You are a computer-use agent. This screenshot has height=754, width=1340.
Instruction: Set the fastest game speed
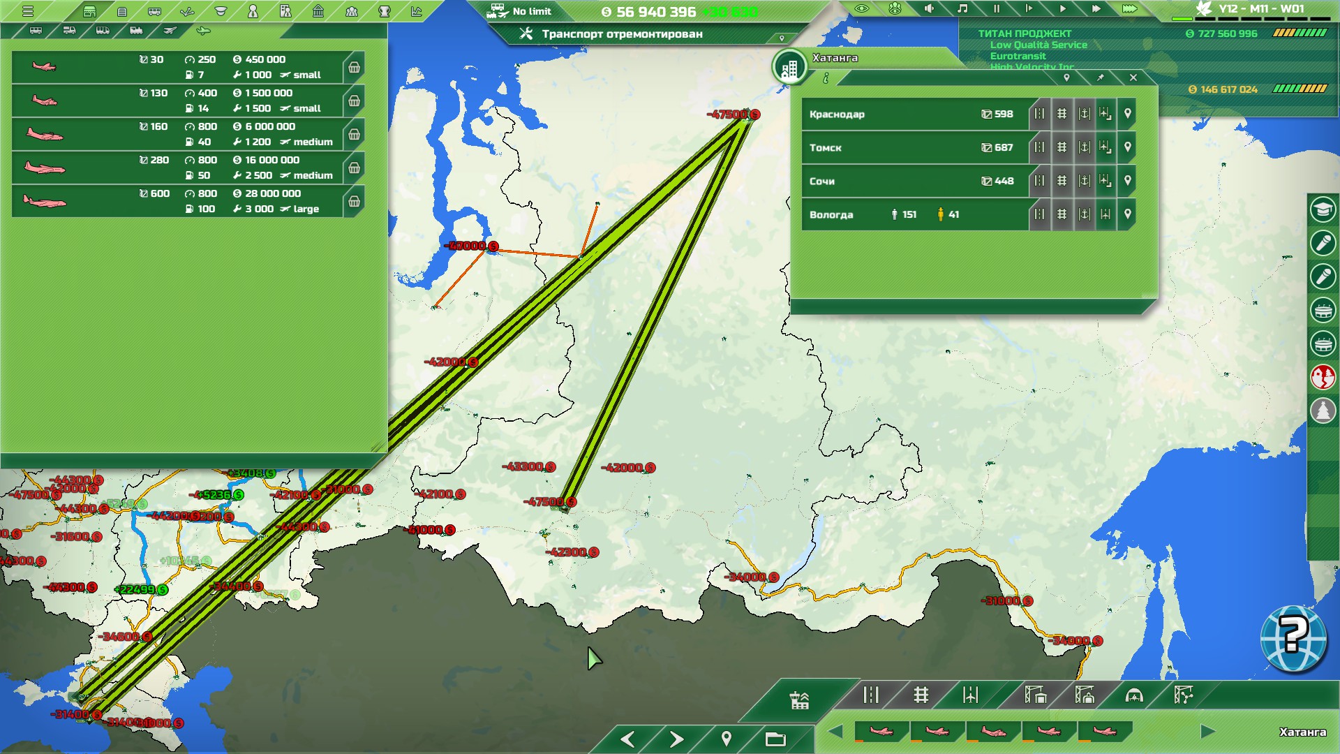1129,9
